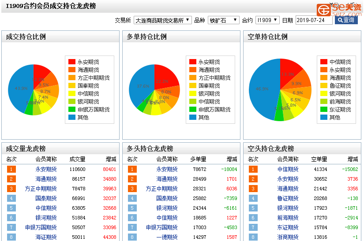Open 浙商期货 link in 空头持仓龙虎榜
Viewport: 364px width, 241px height.
click(x=288, y=237)
